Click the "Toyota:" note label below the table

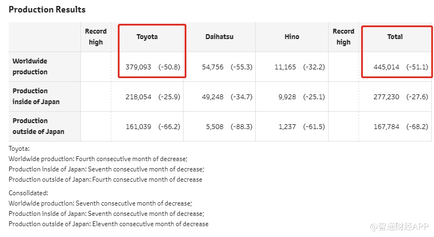pos(19,148)
